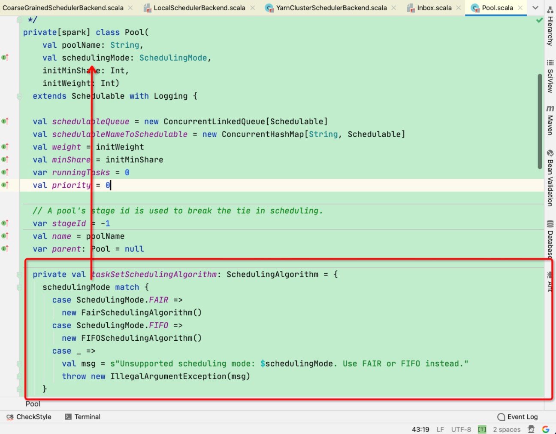Click on FIFOSchedulingAlgorithm() in code
Viewport: 556px width, 434px height.
click(x=141, y=338)
